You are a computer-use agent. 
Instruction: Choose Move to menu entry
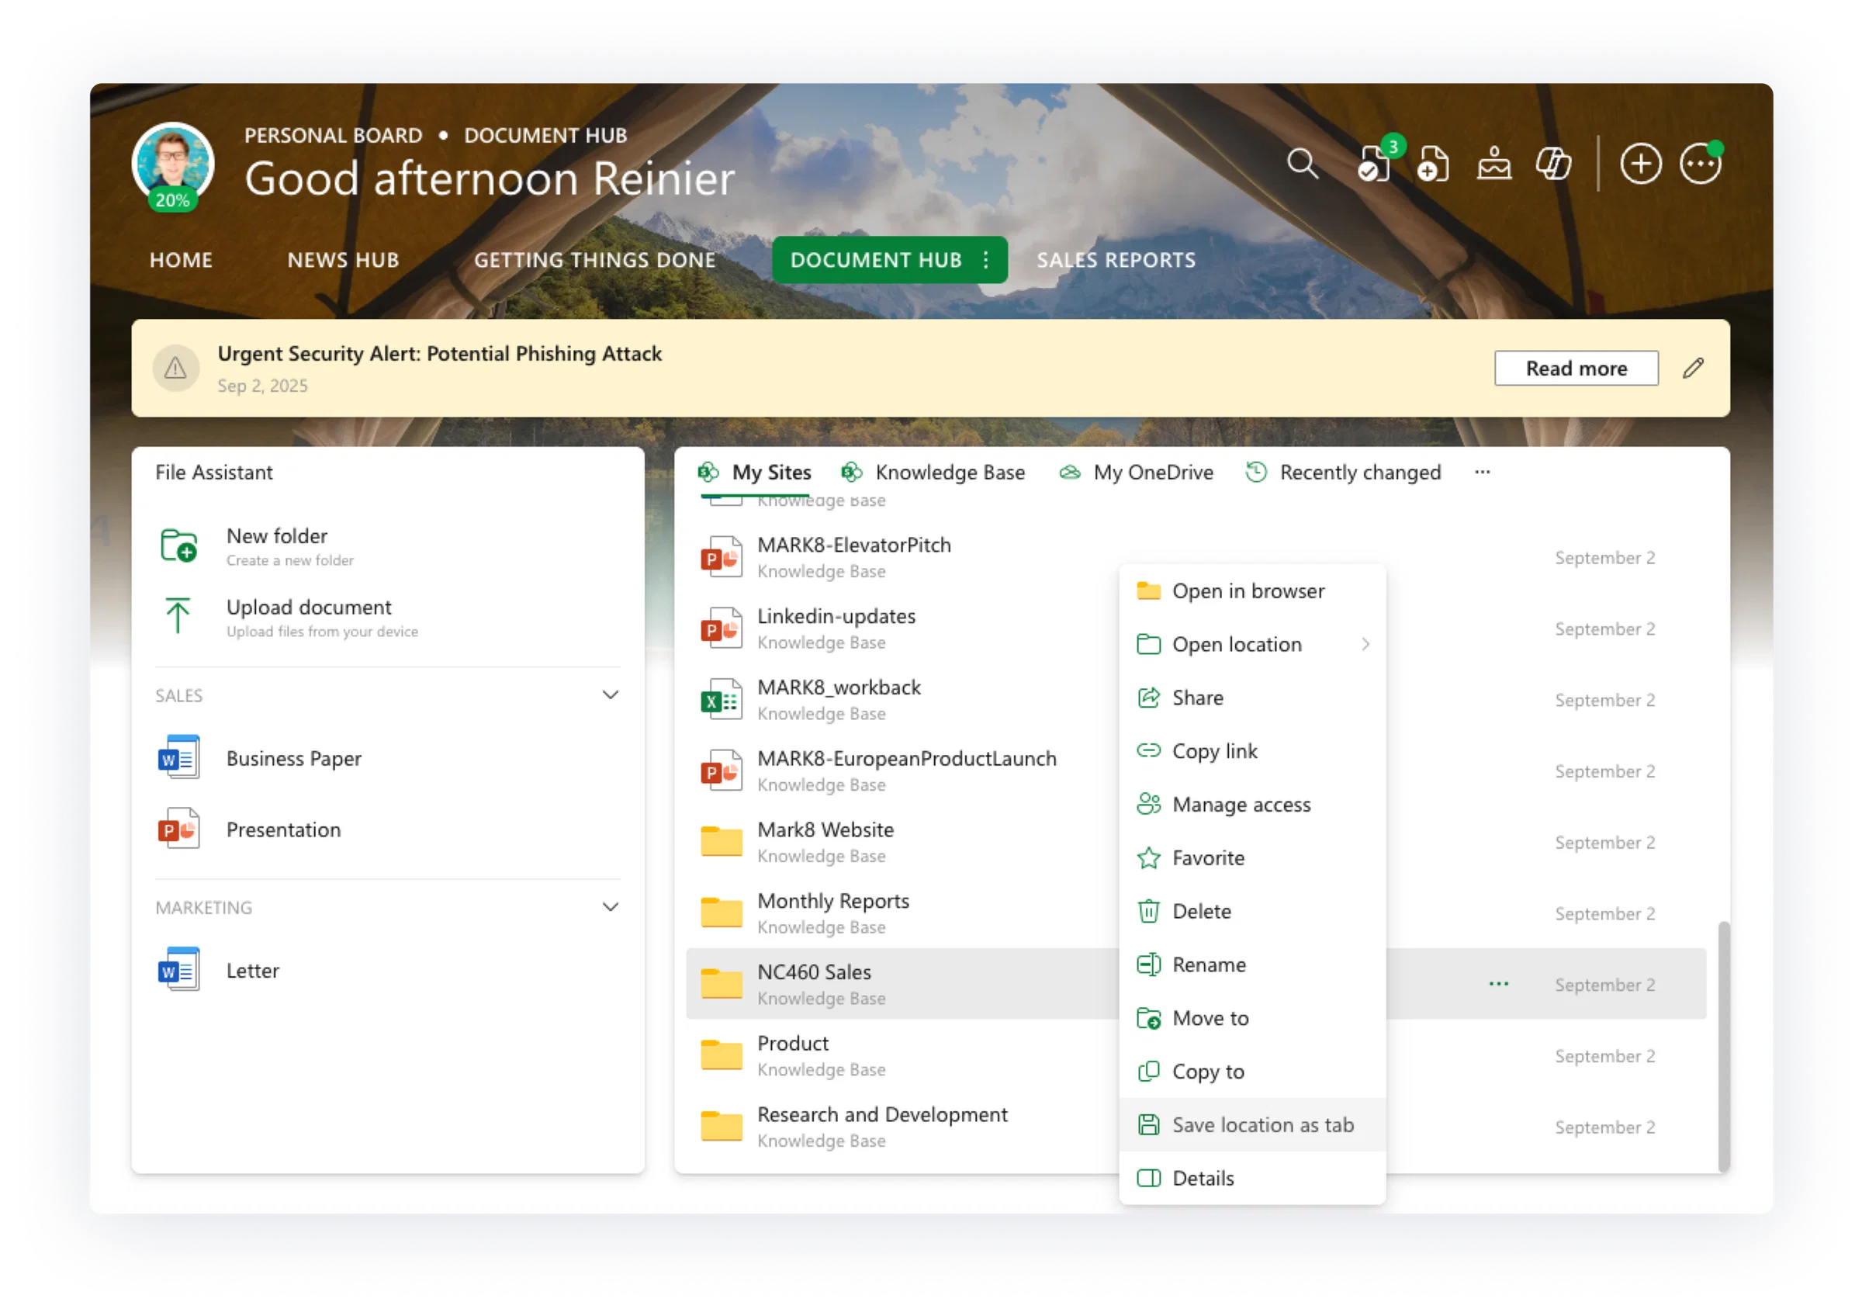[x=1252, y=1018]
